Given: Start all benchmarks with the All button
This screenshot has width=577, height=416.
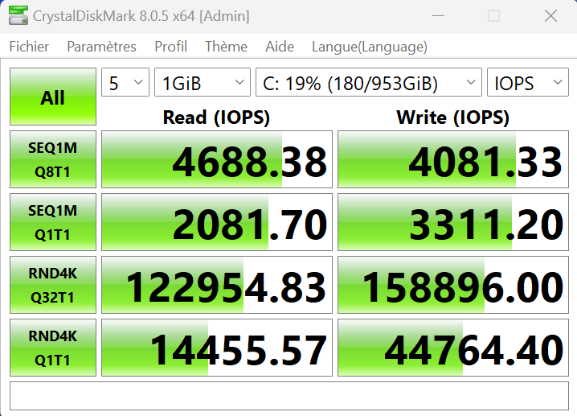Looking at the screenshot, I should (x=53, y=97).
